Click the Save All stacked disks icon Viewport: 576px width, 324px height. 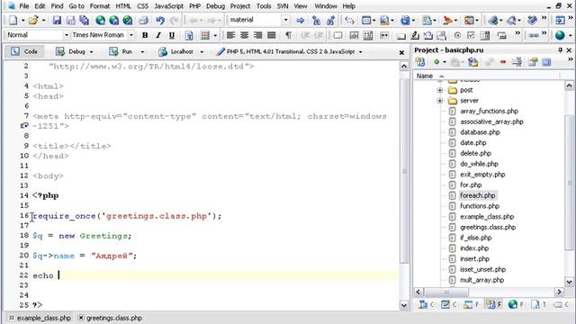(85, 20)
